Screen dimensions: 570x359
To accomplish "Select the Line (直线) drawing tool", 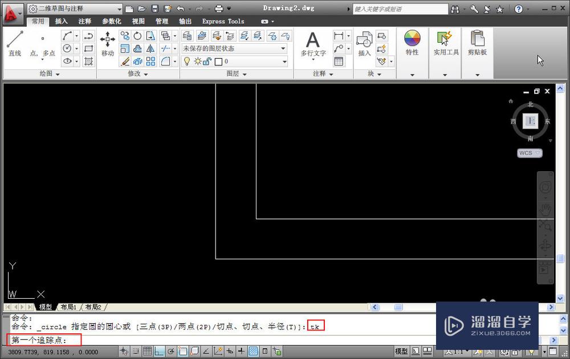I will [15, 44].
